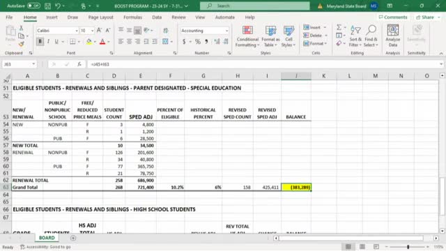Apply percent style to cell
This screenshot has width=446, height=251.
tap(198, 42)
